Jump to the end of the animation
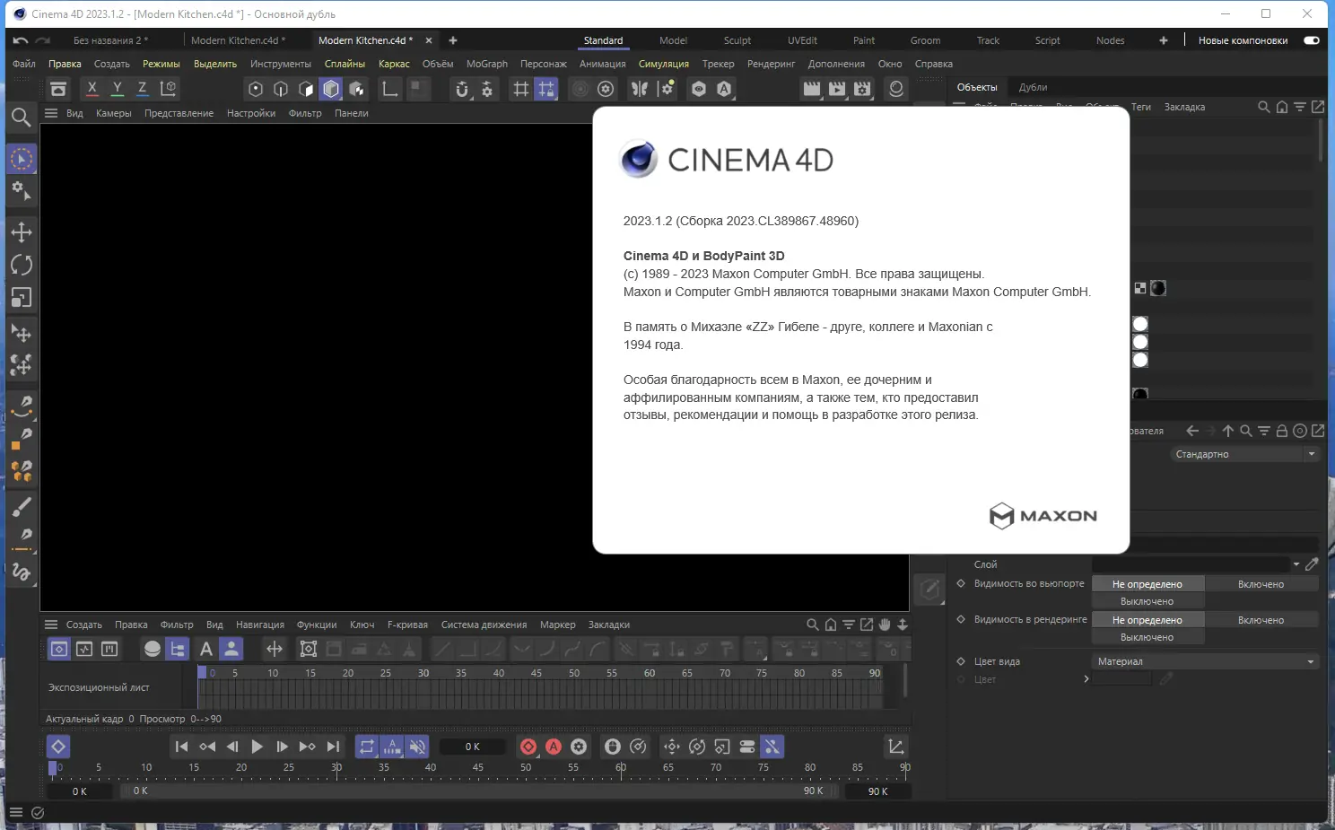1335x830 pixels. click(333, 747)
